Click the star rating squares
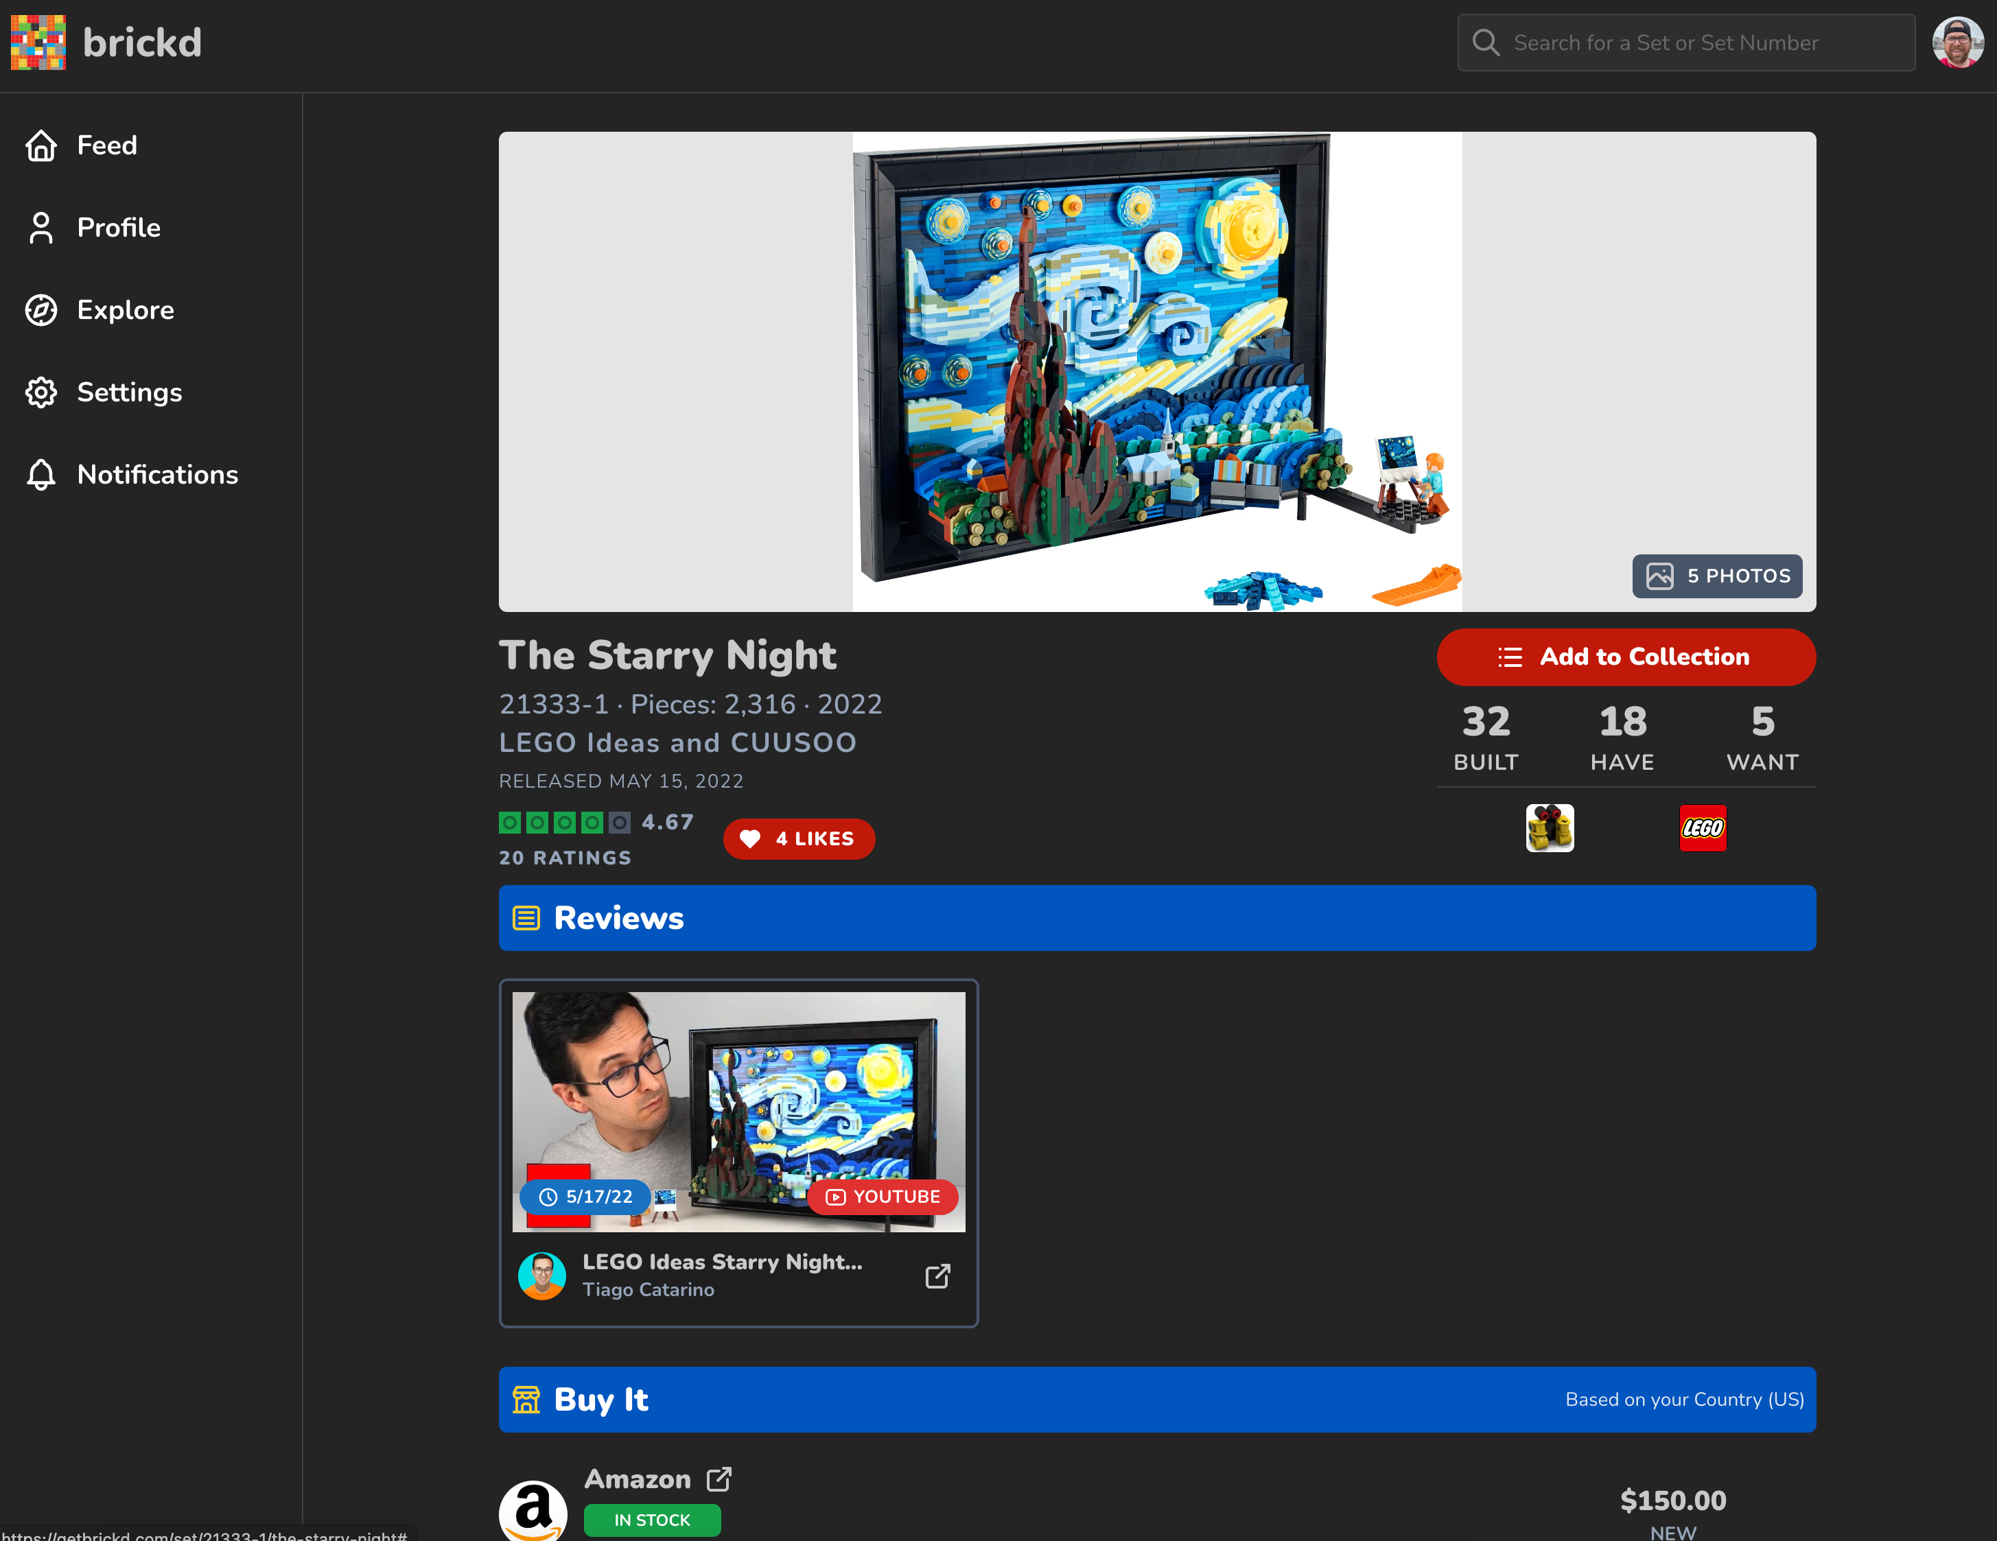The height and width of the screenshot is (1541, 1997). pos(564,823)
